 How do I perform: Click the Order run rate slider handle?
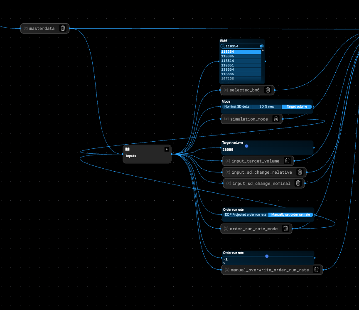[267, 256]
